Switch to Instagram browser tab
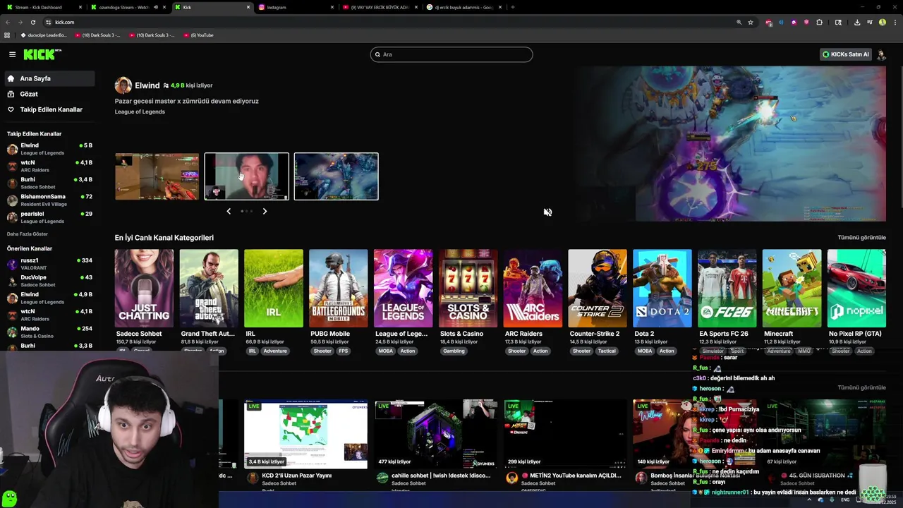903x508 pixels. coord(296,7)
